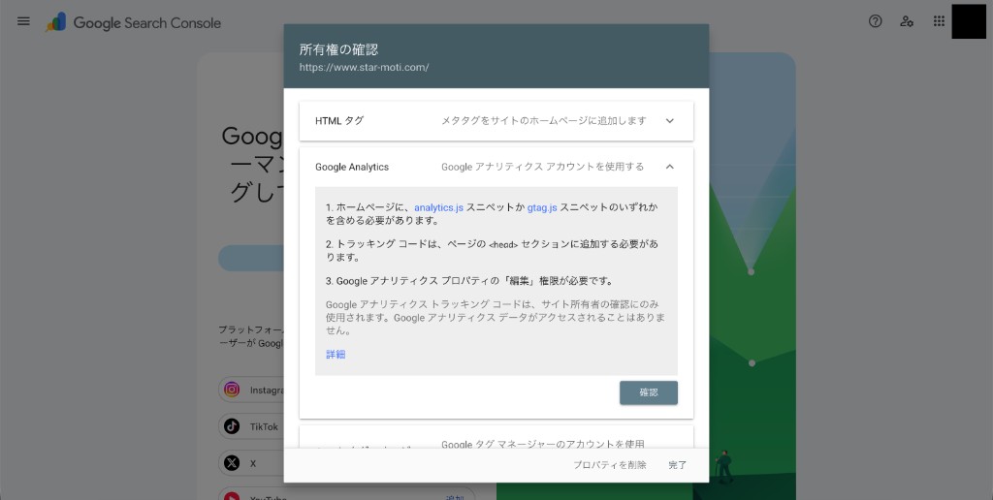Click the X platform icon

pos(232,463)
